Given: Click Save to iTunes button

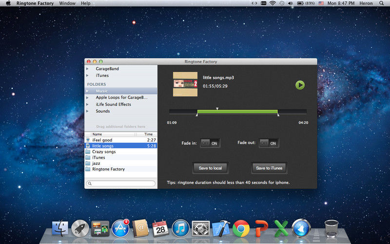Looking at the screenshot, I should (269, 168).
